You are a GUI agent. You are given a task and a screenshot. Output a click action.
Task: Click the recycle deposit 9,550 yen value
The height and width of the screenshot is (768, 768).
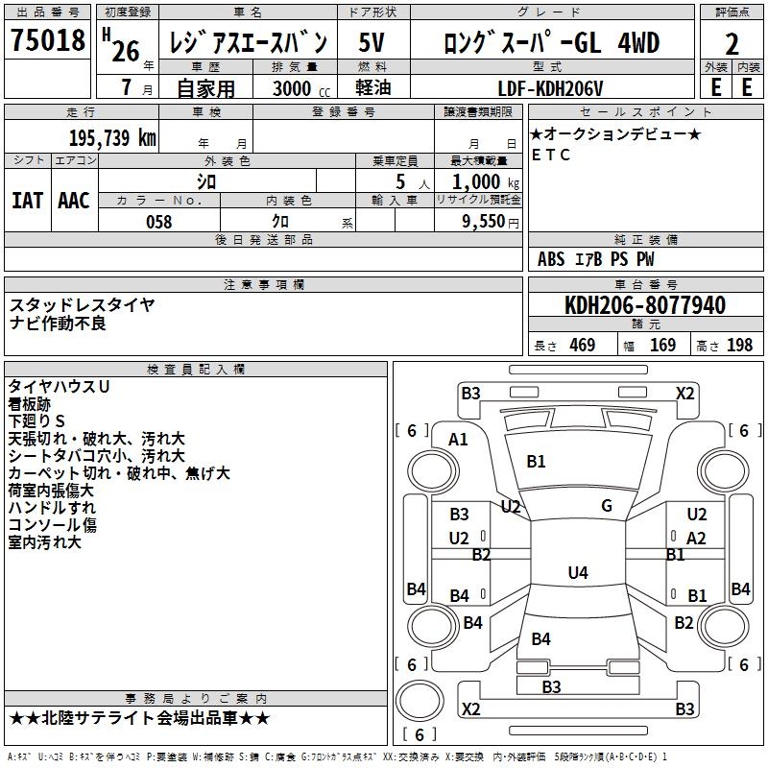[492, 222]
